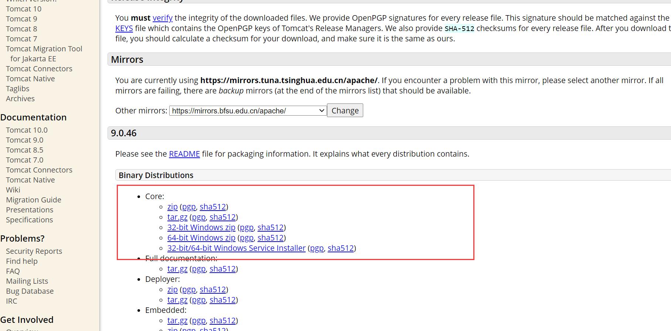Open sha512 checksum for Core zip

pos(213,207)
